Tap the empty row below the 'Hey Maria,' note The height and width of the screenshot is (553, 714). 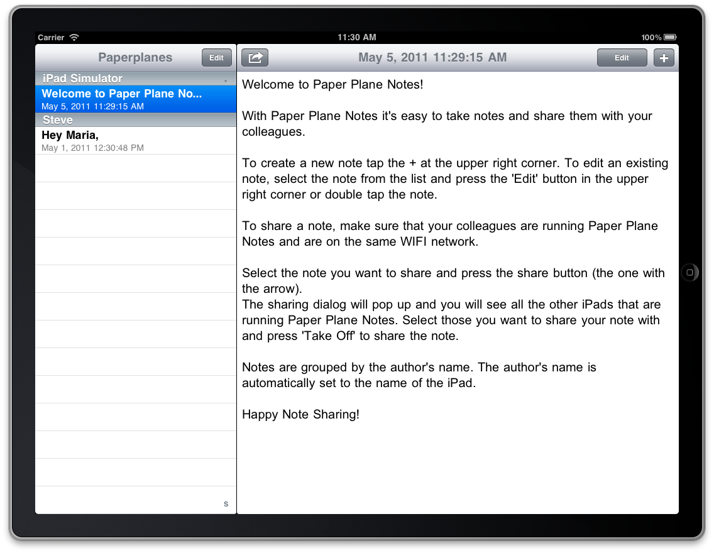pyautogui.click(x=135, y=168)
